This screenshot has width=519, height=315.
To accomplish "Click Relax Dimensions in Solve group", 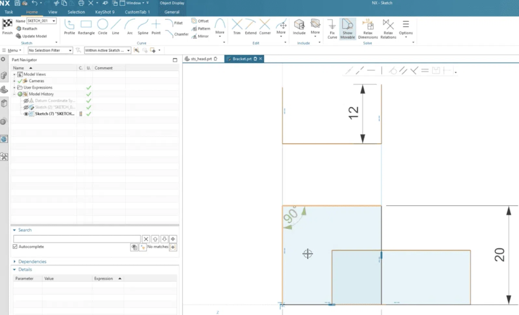I will tap(368, 29).
